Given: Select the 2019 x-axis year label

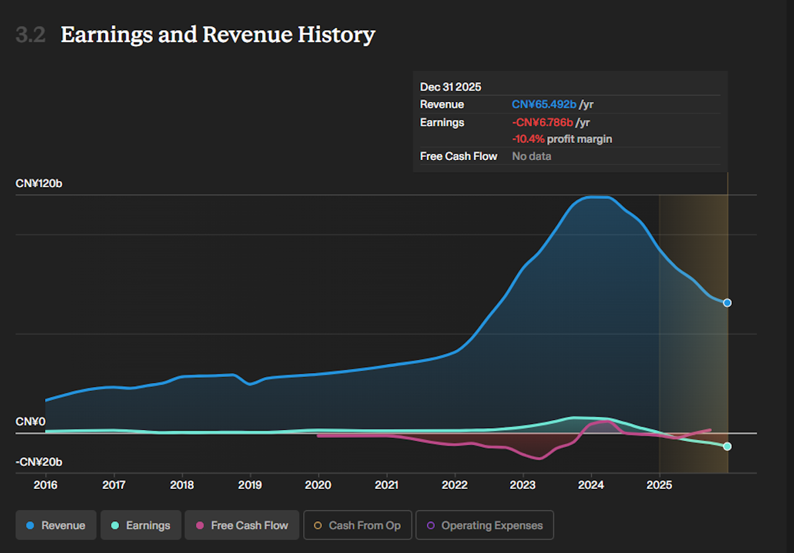Looking at the screenshot, I should coord(250,486).
